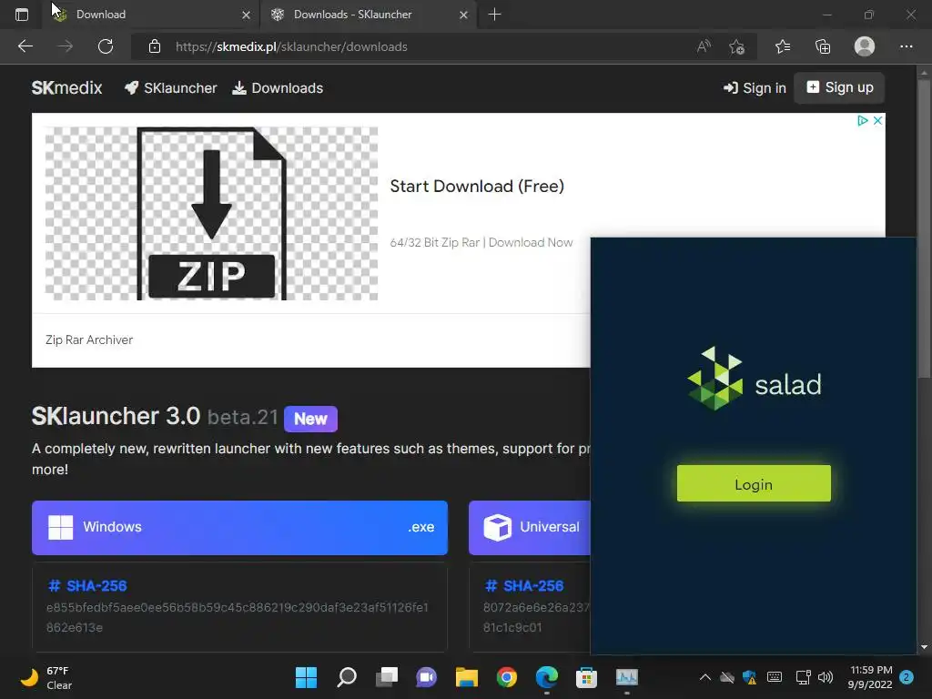Close the ad with the X icon
932x699 pixels.
click(877, 121)
